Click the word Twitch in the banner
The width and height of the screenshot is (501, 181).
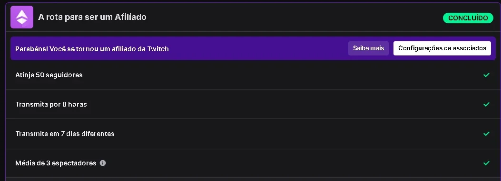tap(158, 49)
